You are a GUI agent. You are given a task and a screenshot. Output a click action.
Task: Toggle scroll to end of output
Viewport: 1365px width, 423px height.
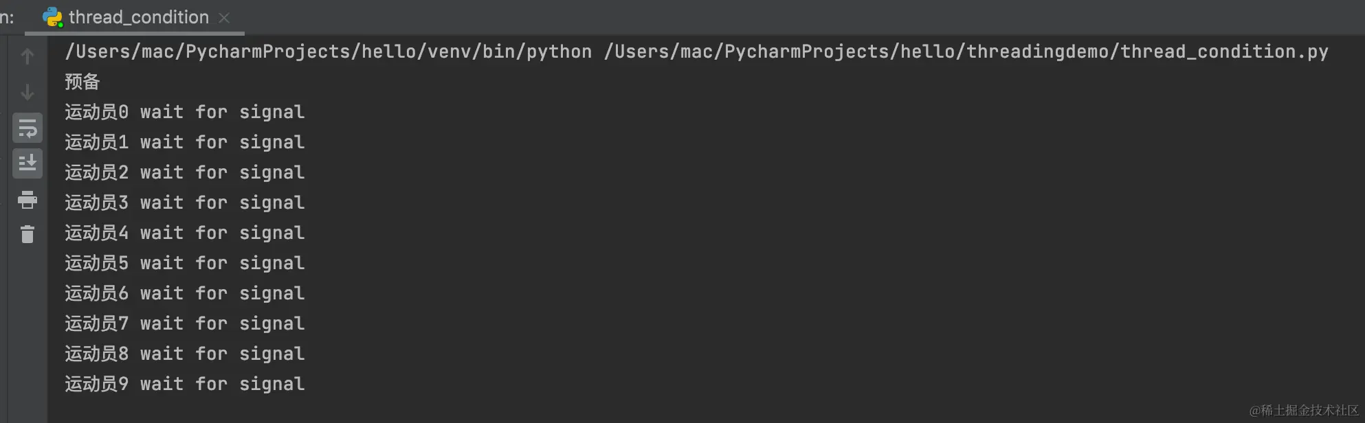click(27, 163)
